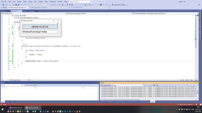Viewport: 202px width, 113px height.
Task: Collapse the namespace block at line 4
Action: pyautogui.click(x=14, y=22)
